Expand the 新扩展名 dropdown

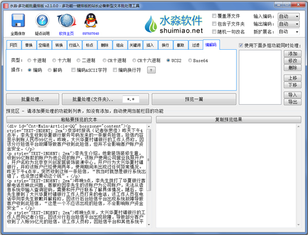point(288,32)
